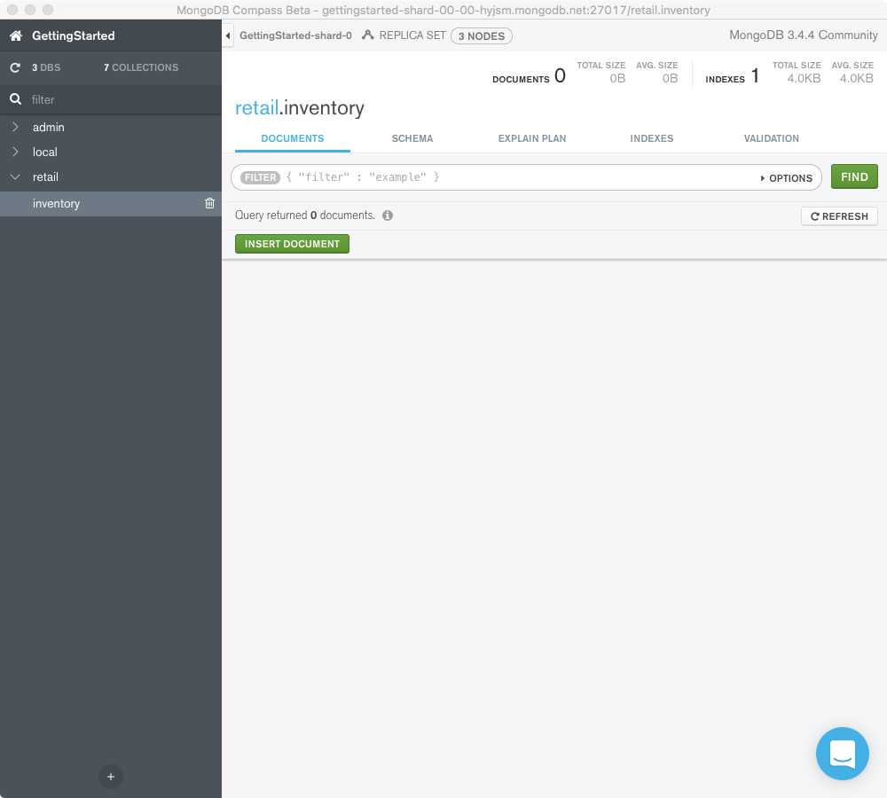The image size is (887, 798).
Task: Open the info tooltip next to documents count
Action: click(x=388, y=215)
